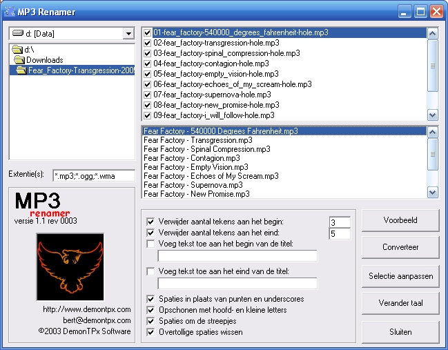Toggle 'Spaties in plaats van punten en underscores'
Image resolution: width=448 pixels, height=350 pixels.
click(150, 299)
